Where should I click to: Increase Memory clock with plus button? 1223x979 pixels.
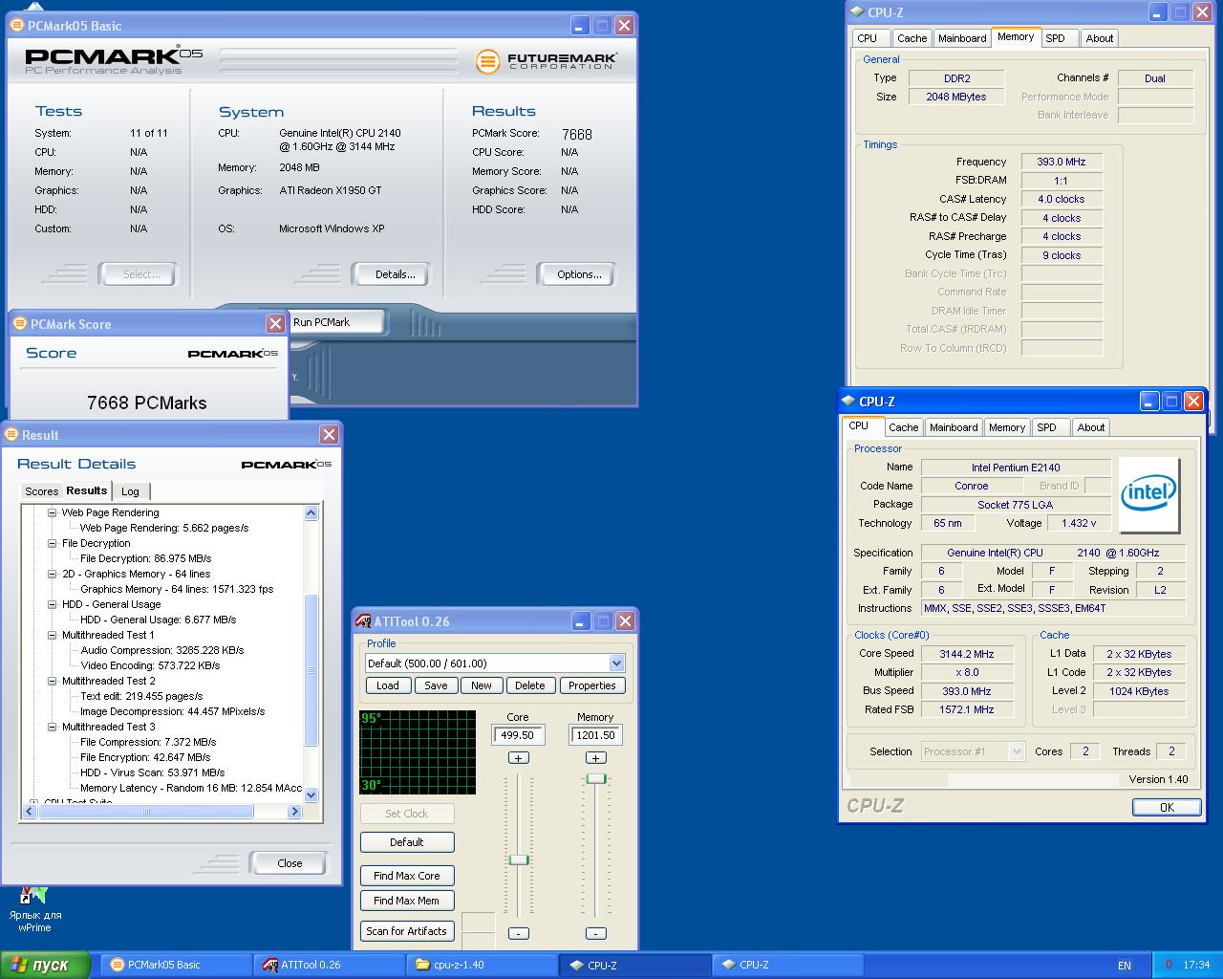coord(595,758)
